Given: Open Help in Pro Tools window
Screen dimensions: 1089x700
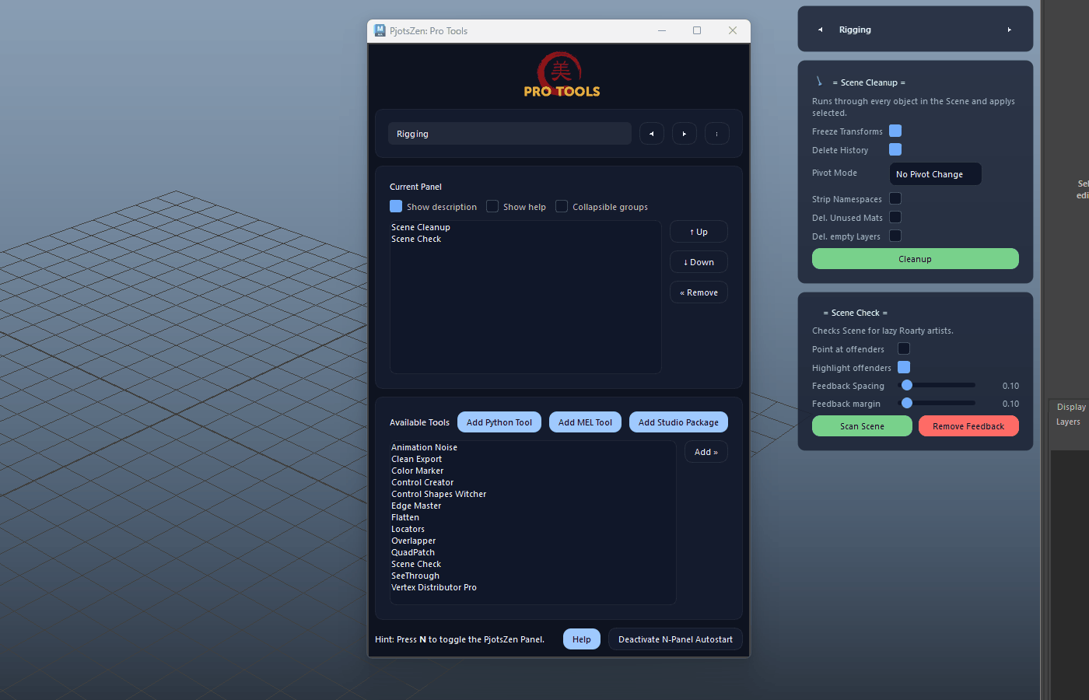Looking at the screenshot, I should pyautogui.click(x=582, y=639).
